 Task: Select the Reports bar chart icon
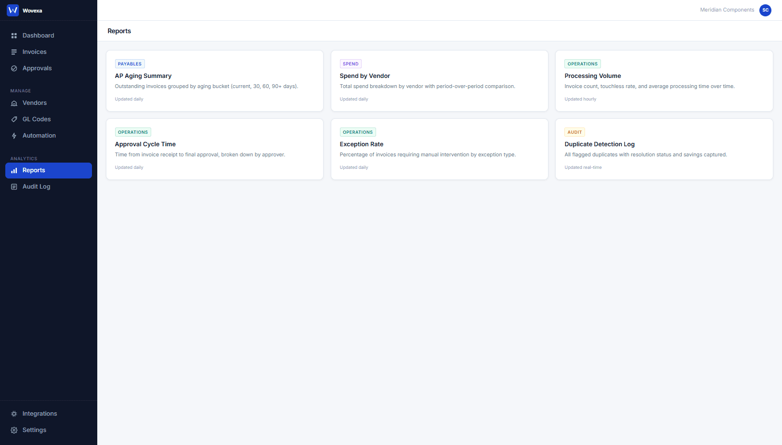point(14,170)
